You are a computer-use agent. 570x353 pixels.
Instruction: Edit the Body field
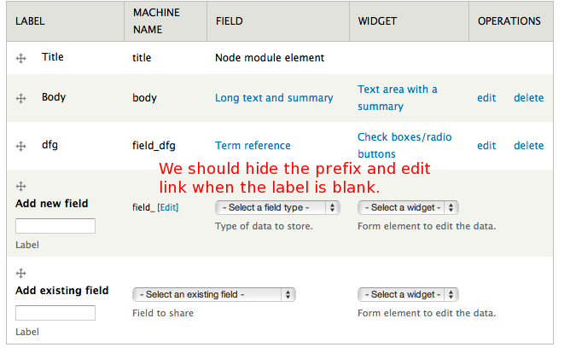click(486, 98)
